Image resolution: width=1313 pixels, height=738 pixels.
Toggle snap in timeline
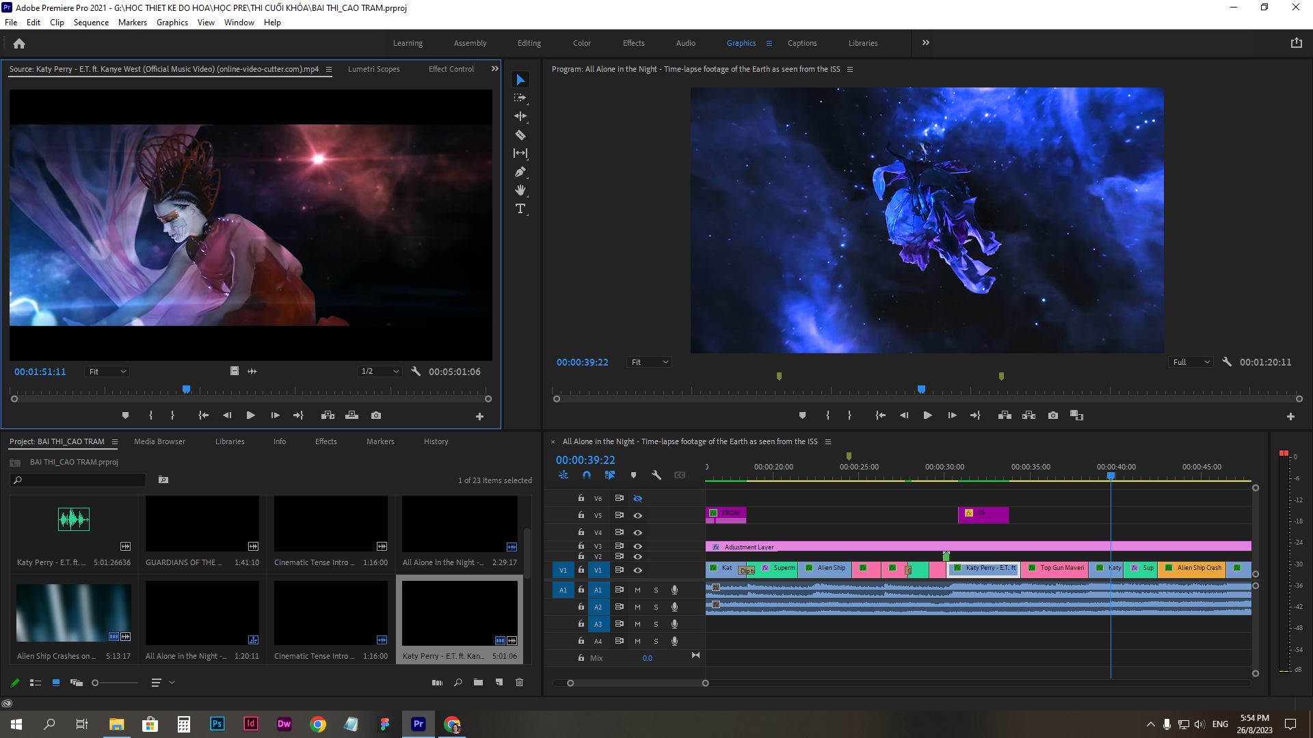(587, 475)
